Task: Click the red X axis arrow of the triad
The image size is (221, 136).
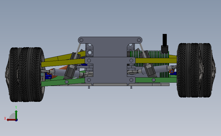Action: [11, 120]
